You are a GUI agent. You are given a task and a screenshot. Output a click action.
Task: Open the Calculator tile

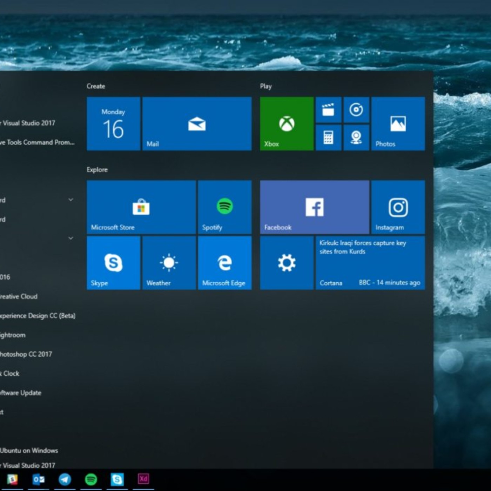pyautogui.click(x=328, y=137)
